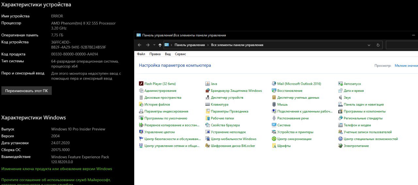Click the Программы по умолчанию icon
418x185 pixels.
coord(141,118)
